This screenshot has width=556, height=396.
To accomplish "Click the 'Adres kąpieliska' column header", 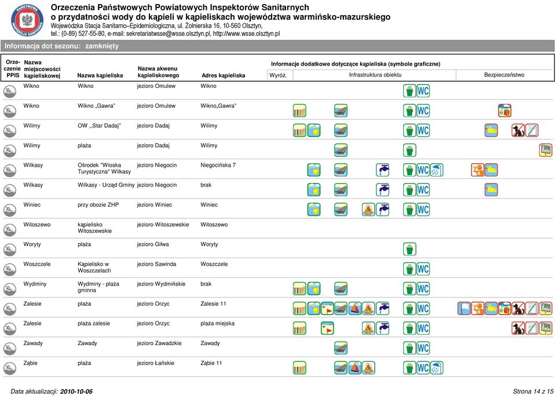I will pyautogui.click(x=224, y=75).
